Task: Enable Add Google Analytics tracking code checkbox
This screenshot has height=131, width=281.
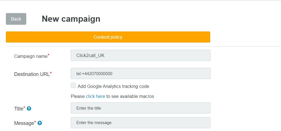Action: [73, 86]
